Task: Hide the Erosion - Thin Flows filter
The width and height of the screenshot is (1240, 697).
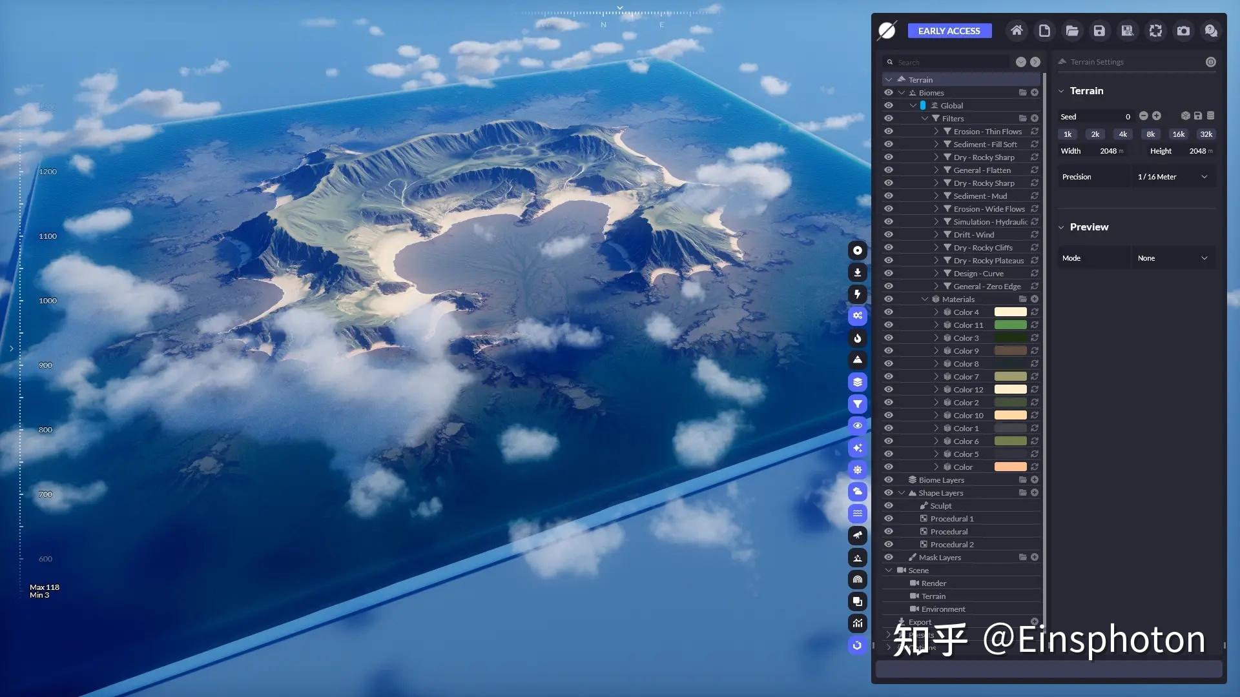Action: pyautogui.click(x=889, y=132)
